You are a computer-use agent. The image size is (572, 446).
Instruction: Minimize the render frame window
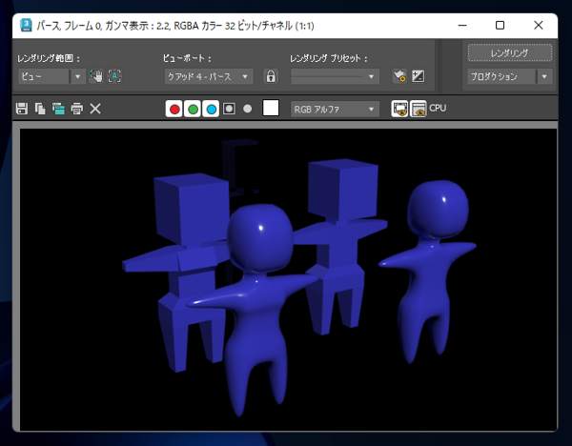tap(462, 26)
